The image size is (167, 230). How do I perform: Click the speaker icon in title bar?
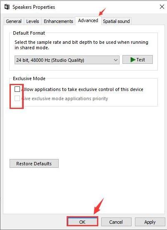[7, 7]
